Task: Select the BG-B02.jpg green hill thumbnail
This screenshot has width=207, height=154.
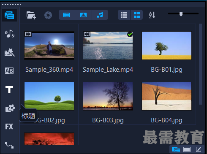Action: 49,96
